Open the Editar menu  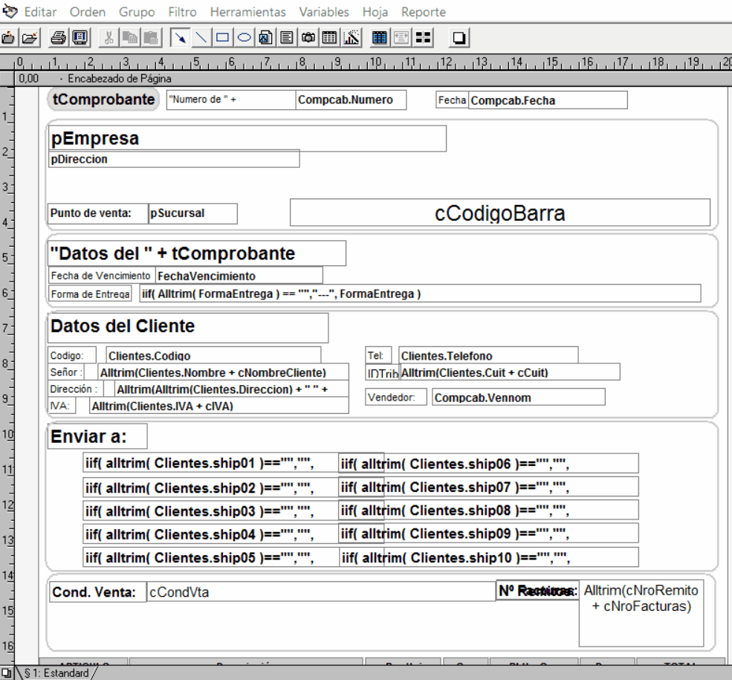(x=40, y=12)
